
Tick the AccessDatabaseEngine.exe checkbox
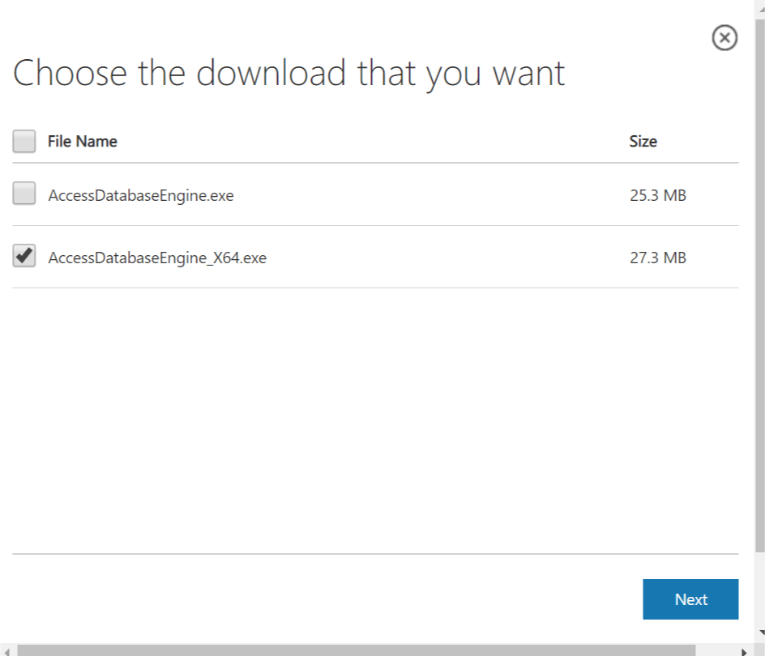point(24,193)
